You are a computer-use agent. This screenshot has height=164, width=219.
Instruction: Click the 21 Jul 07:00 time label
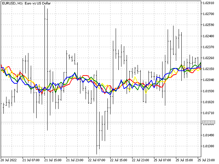pos(31,160)
